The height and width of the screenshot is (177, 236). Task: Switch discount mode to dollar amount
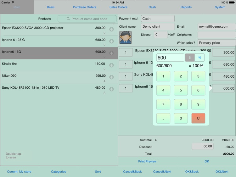(190, 58)
